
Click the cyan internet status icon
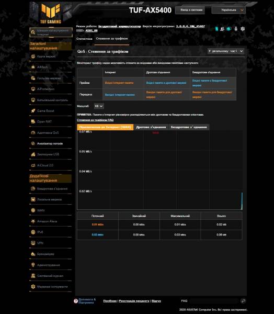point(229,29)
